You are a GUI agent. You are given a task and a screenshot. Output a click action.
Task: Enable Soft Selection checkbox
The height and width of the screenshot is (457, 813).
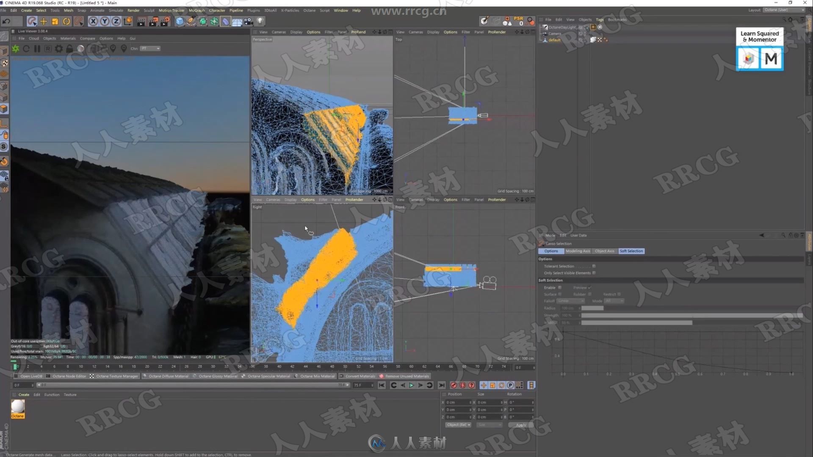click(560, 287)
